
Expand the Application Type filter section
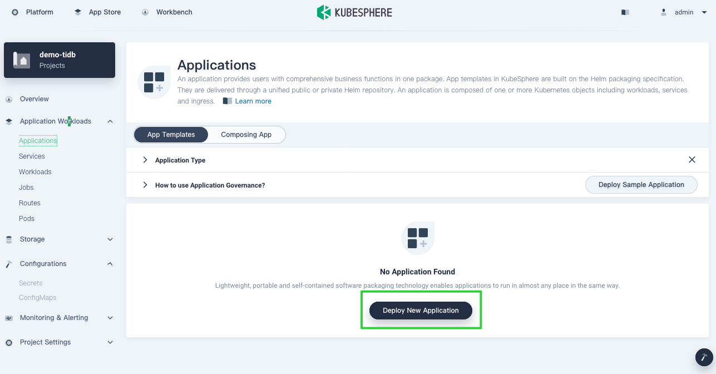[145, 160]
